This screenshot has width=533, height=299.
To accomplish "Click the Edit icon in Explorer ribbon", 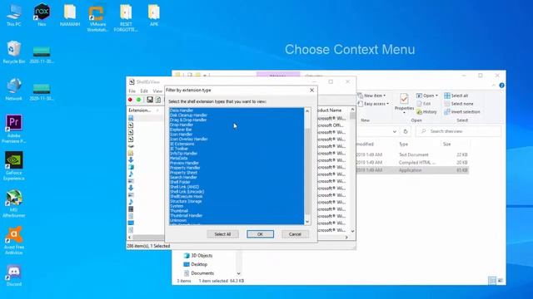I will [x=423, y=104].
